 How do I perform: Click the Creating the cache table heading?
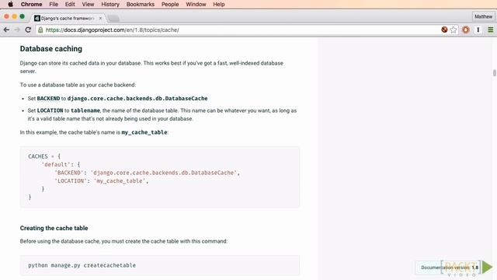(54, 228)
